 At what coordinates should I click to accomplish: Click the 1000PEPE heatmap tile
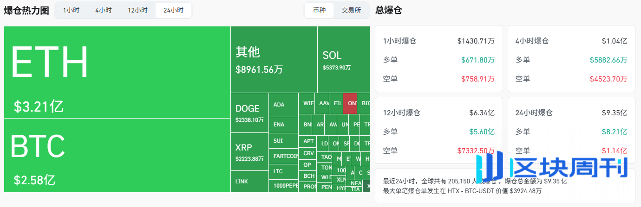point(283,186)
